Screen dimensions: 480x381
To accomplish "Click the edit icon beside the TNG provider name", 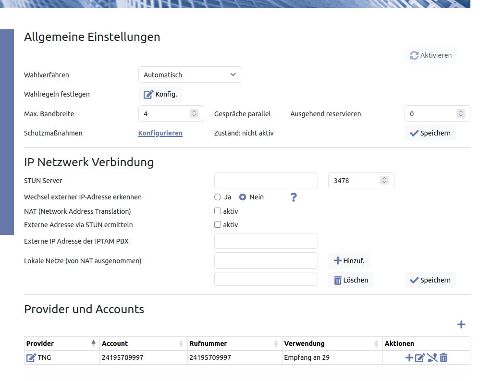I will click(31, 357).
